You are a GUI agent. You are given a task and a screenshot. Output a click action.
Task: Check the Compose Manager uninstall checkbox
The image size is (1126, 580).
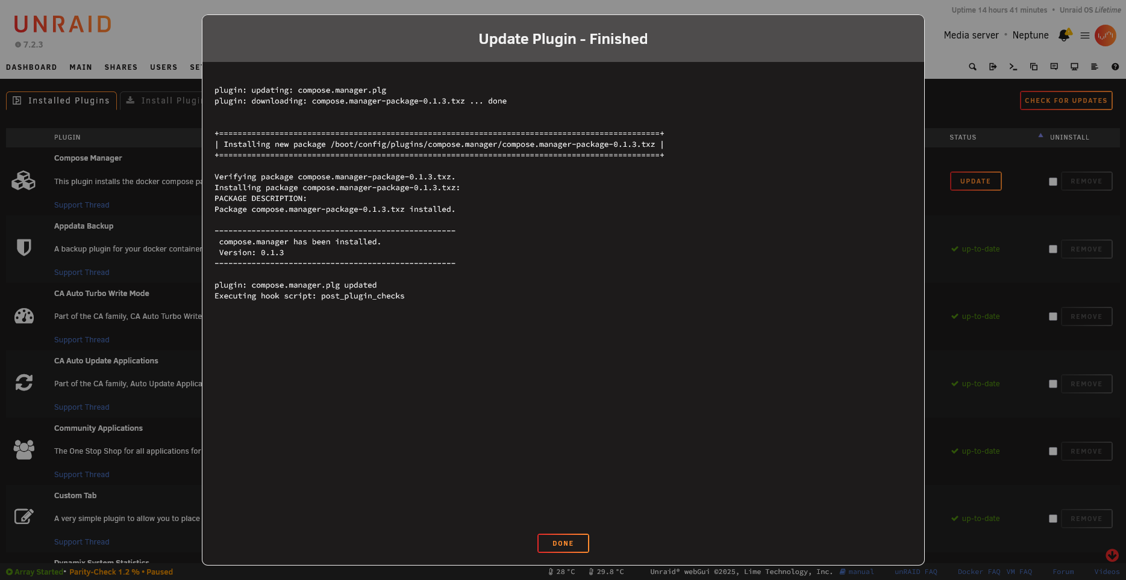point(1053,181)
